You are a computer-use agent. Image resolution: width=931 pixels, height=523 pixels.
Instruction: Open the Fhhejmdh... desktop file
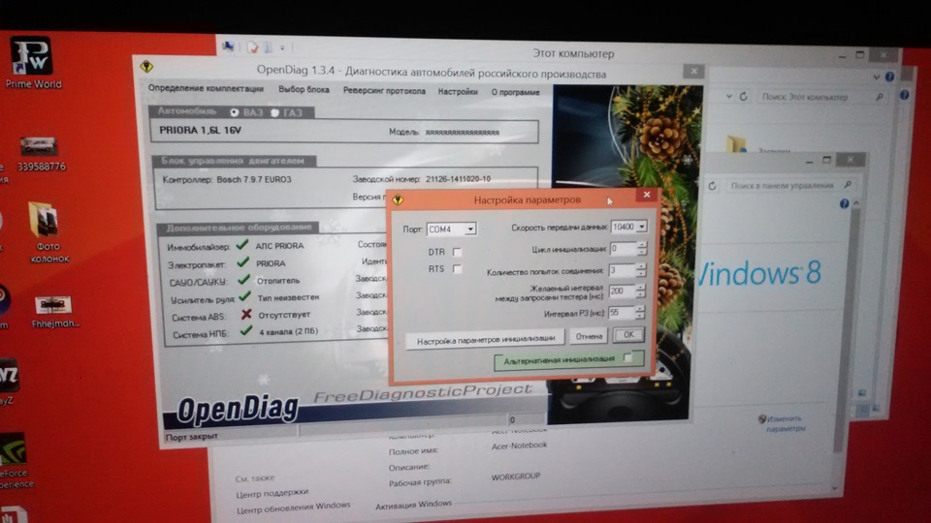point(53,312)
